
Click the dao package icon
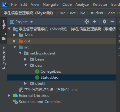32,65
